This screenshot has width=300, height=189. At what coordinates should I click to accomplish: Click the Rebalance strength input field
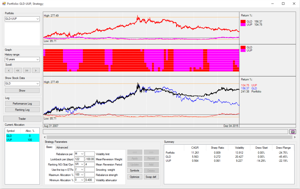[90, 175]
